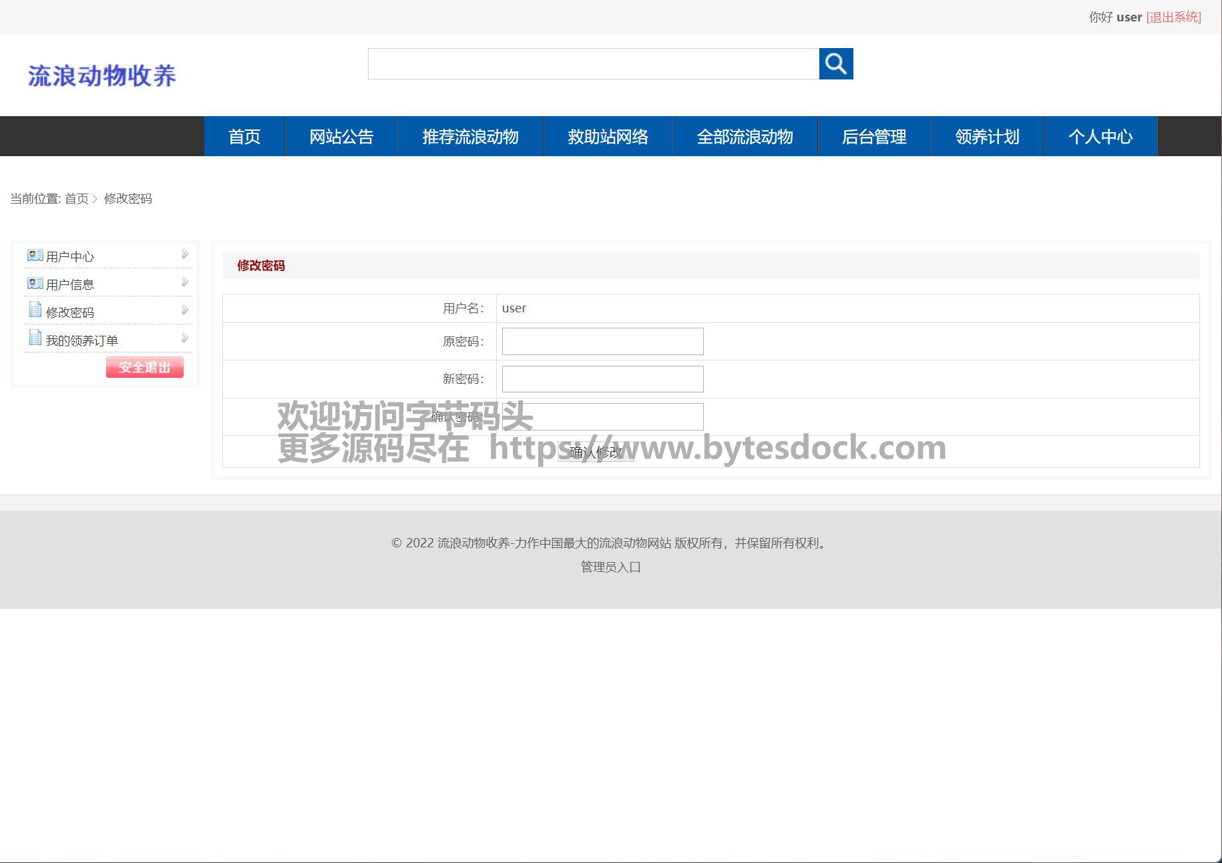
Task: Open 领养计划 from the navigation menu
Action: tap(987, 137)
